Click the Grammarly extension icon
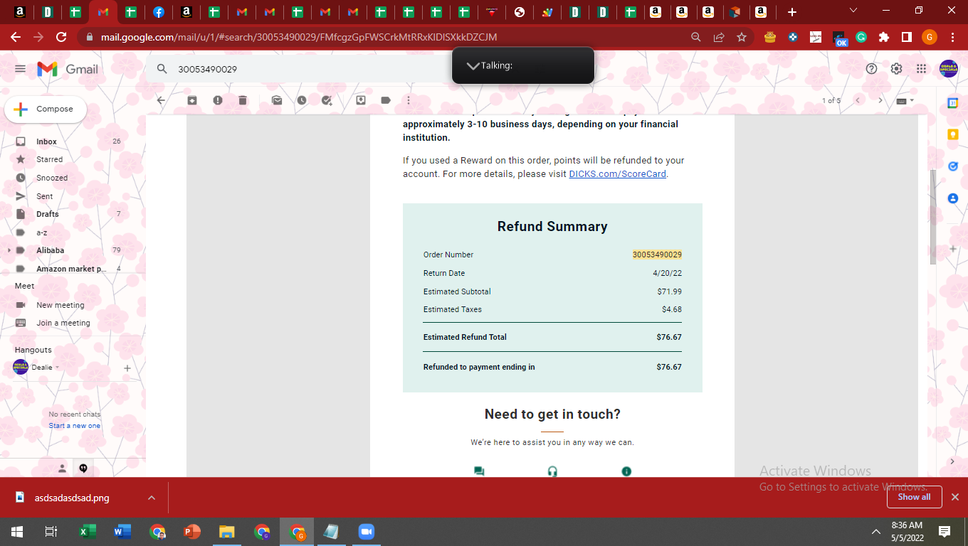 [x=861, y=37]
